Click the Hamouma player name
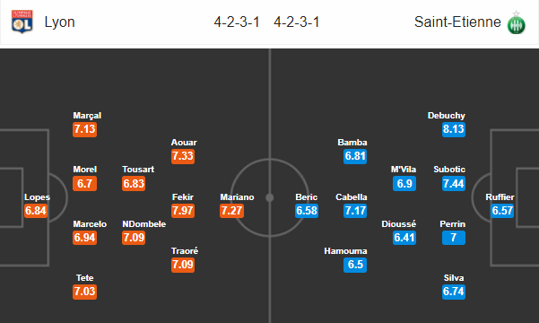This screenshot has height=323, width=539. click(345, 251)
